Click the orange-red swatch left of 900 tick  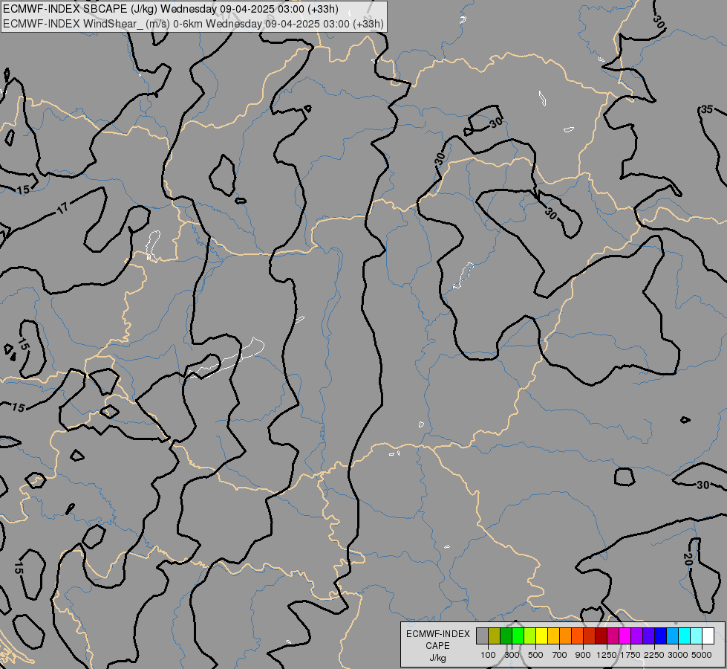(x=577, y=636)
